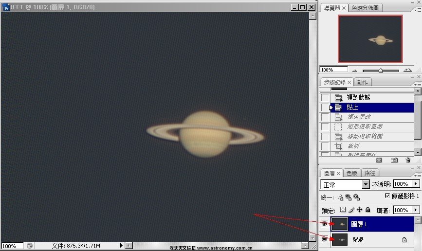Open the 正常 blend mode dropdown

[x=366, y=184]
